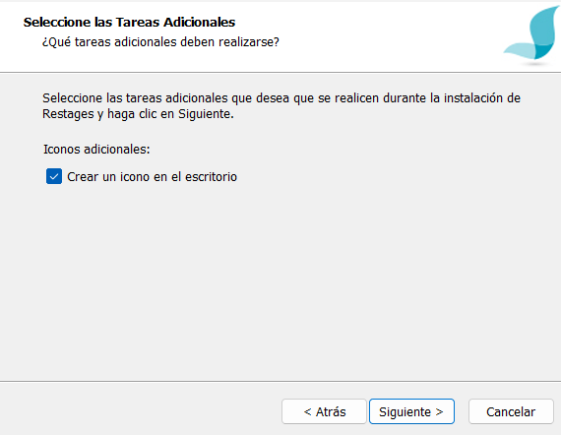Continue with the 'Siguiente >' button
Viewport: 561px width, 435px height.
[x=411, y=411]
